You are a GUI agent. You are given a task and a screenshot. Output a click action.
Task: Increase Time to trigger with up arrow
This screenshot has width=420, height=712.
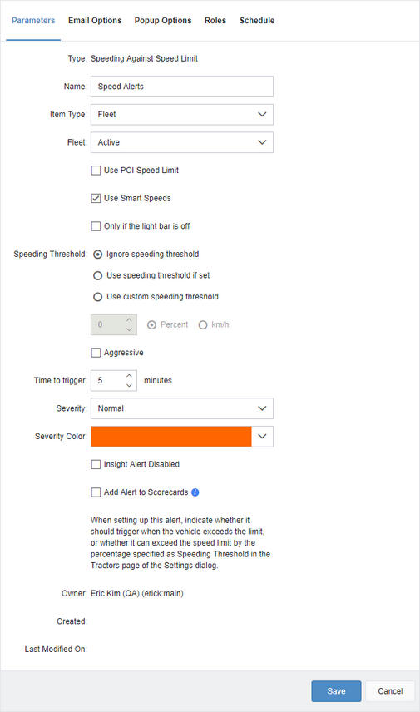[x=129, y=375]
